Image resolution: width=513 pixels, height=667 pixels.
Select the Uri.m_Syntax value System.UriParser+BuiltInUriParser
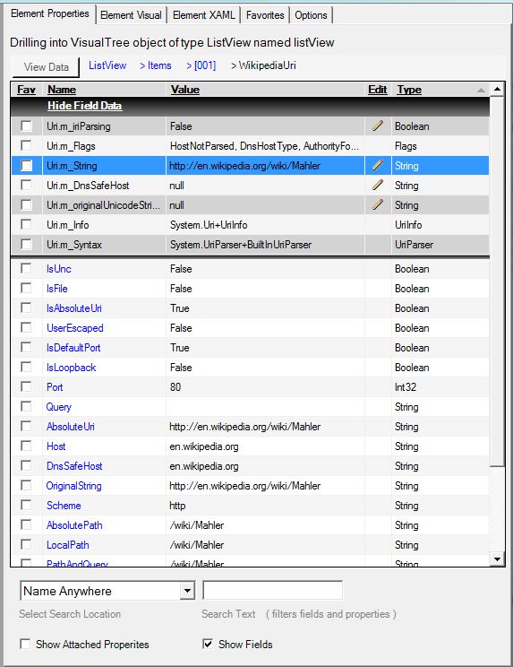tap(241, 245)
